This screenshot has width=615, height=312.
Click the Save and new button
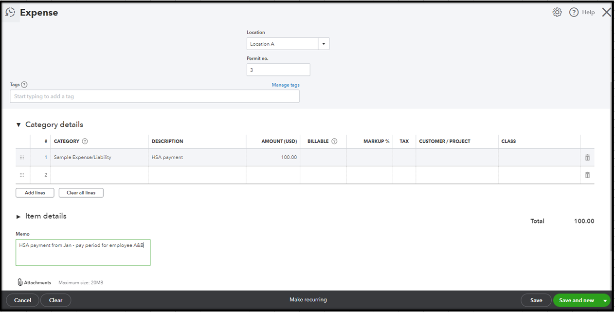[x=577, y=300]
